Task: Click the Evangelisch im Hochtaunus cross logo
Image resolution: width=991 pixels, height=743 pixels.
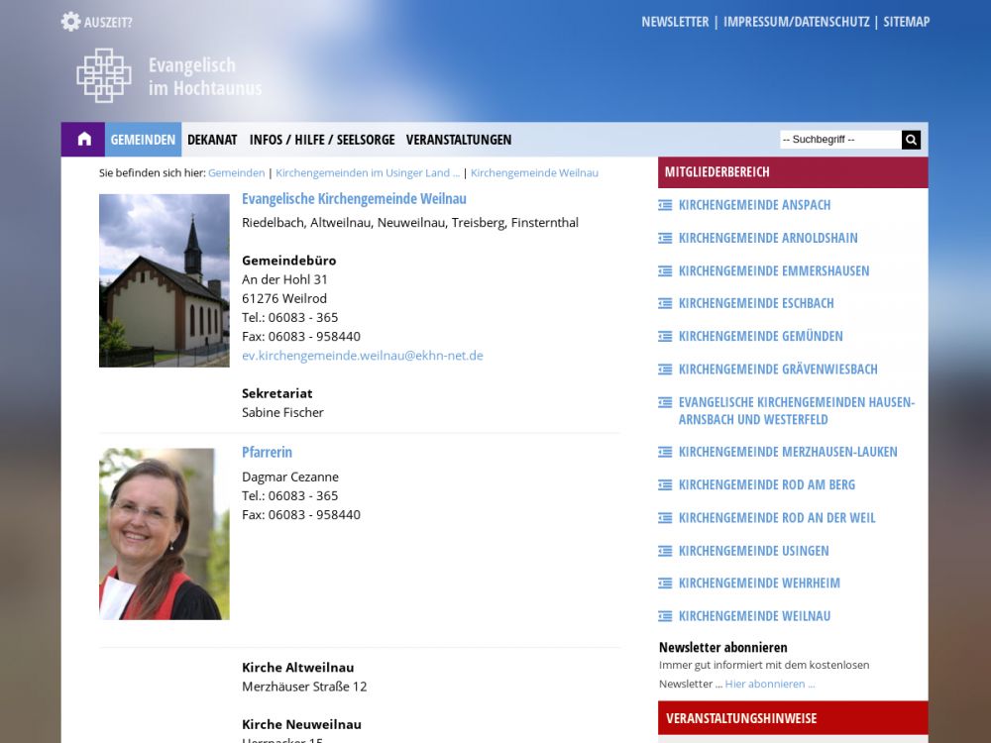Action: (x=104, y=76)
